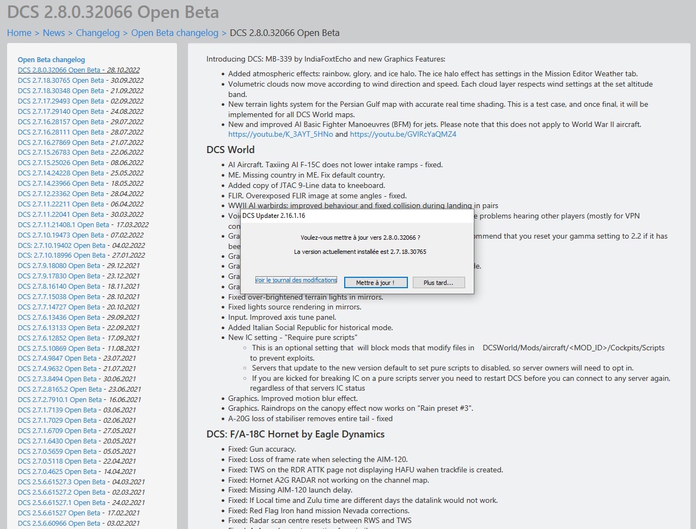Open DCS 2.7.9.18080 Open Beta entry
The image size is (696, 529).
[x=59, y=265]
